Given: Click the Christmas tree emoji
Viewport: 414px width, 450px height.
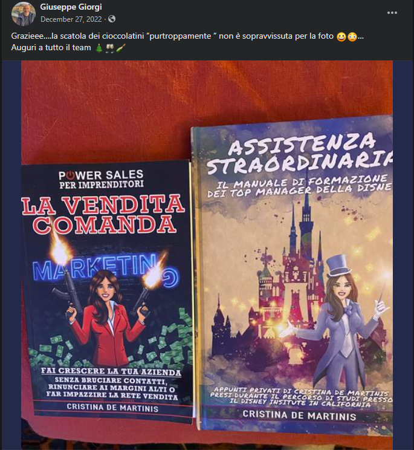Looking at the screenshot, I should pos(99,48).
